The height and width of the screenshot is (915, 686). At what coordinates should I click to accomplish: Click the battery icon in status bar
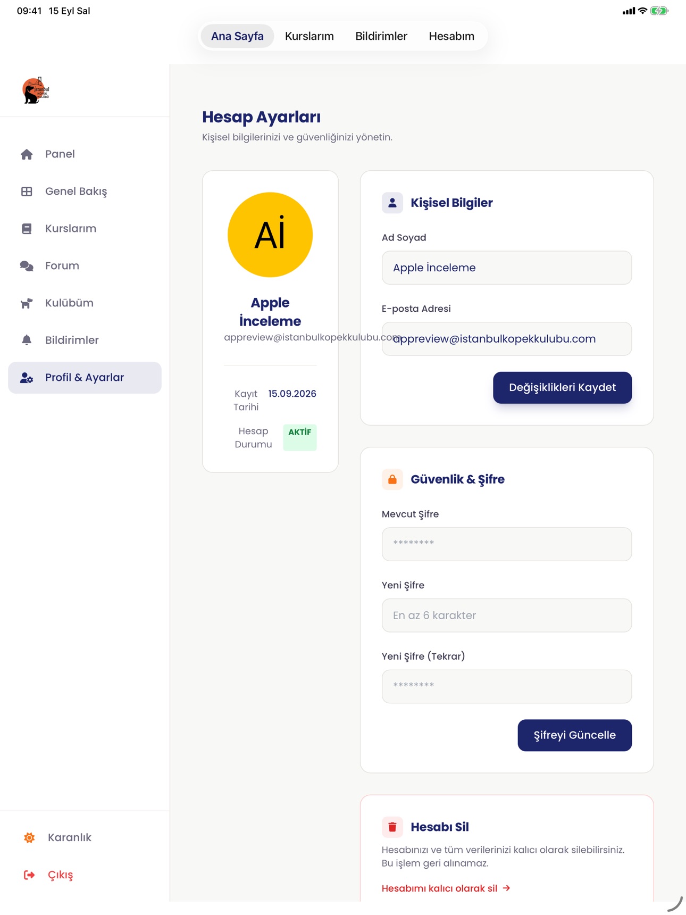[659, 11]
